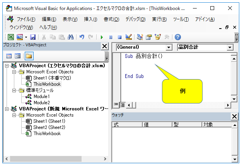Click the Insert UserForm toolbar icon
Screen dimensions: 242x166
20,37
